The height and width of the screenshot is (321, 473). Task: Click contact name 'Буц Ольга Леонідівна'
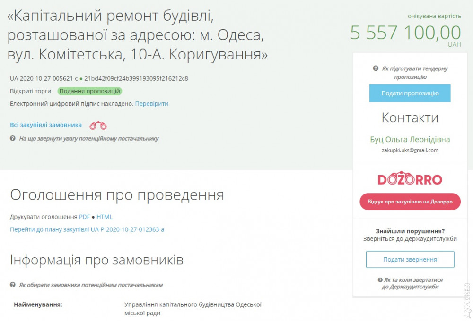[410, 140]
